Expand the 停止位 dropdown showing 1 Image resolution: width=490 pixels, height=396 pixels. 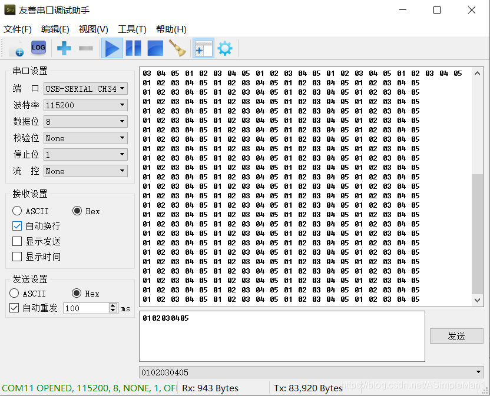[x=85, y=155]
